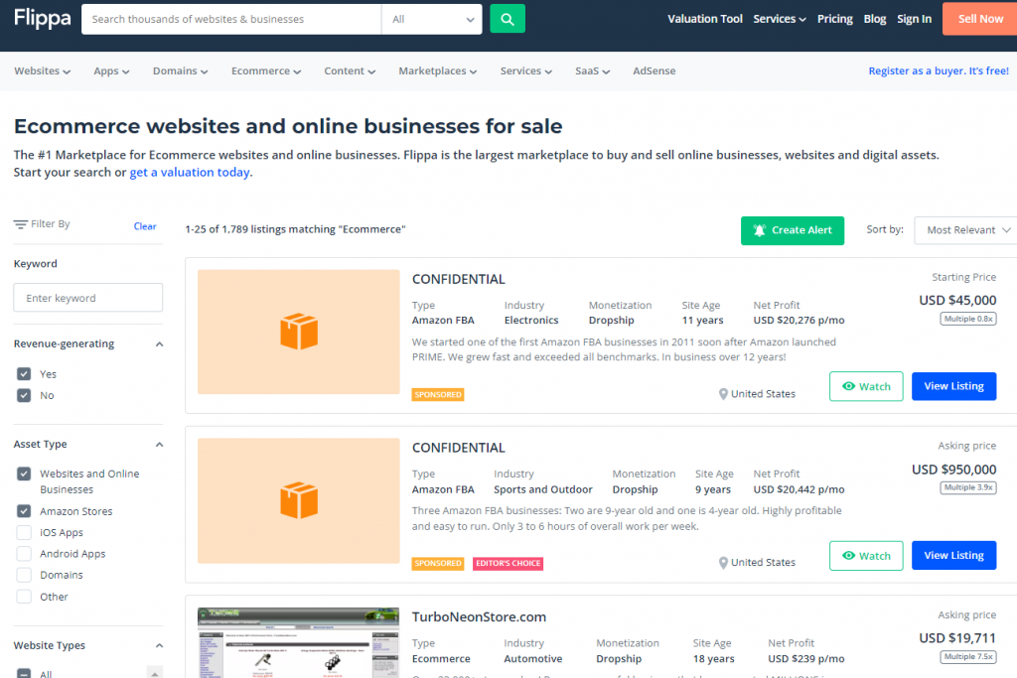Image resolution: width=1017 pixels, height=678 pixels.
Task: Uncheck the No revenue-generating checkbox
Action: tap(24, 395)
